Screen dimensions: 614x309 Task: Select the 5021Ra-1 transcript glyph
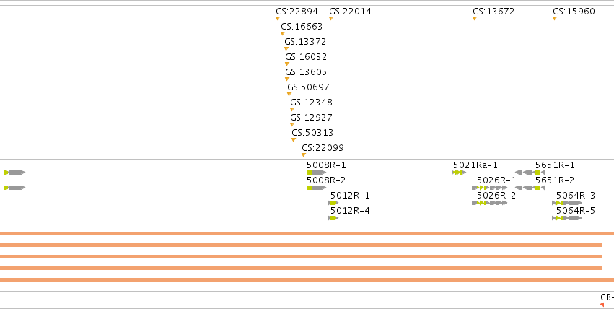click(460, 173)
